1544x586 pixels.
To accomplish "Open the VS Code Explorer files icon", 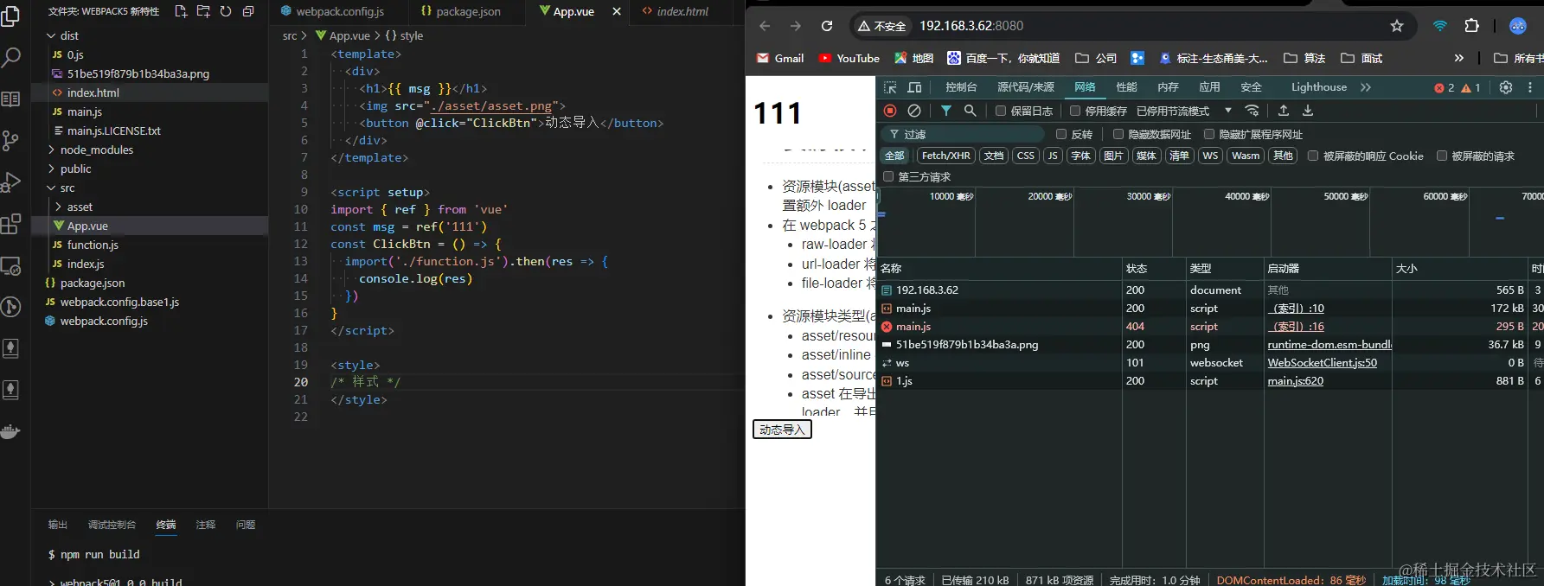I will point(11,16).
